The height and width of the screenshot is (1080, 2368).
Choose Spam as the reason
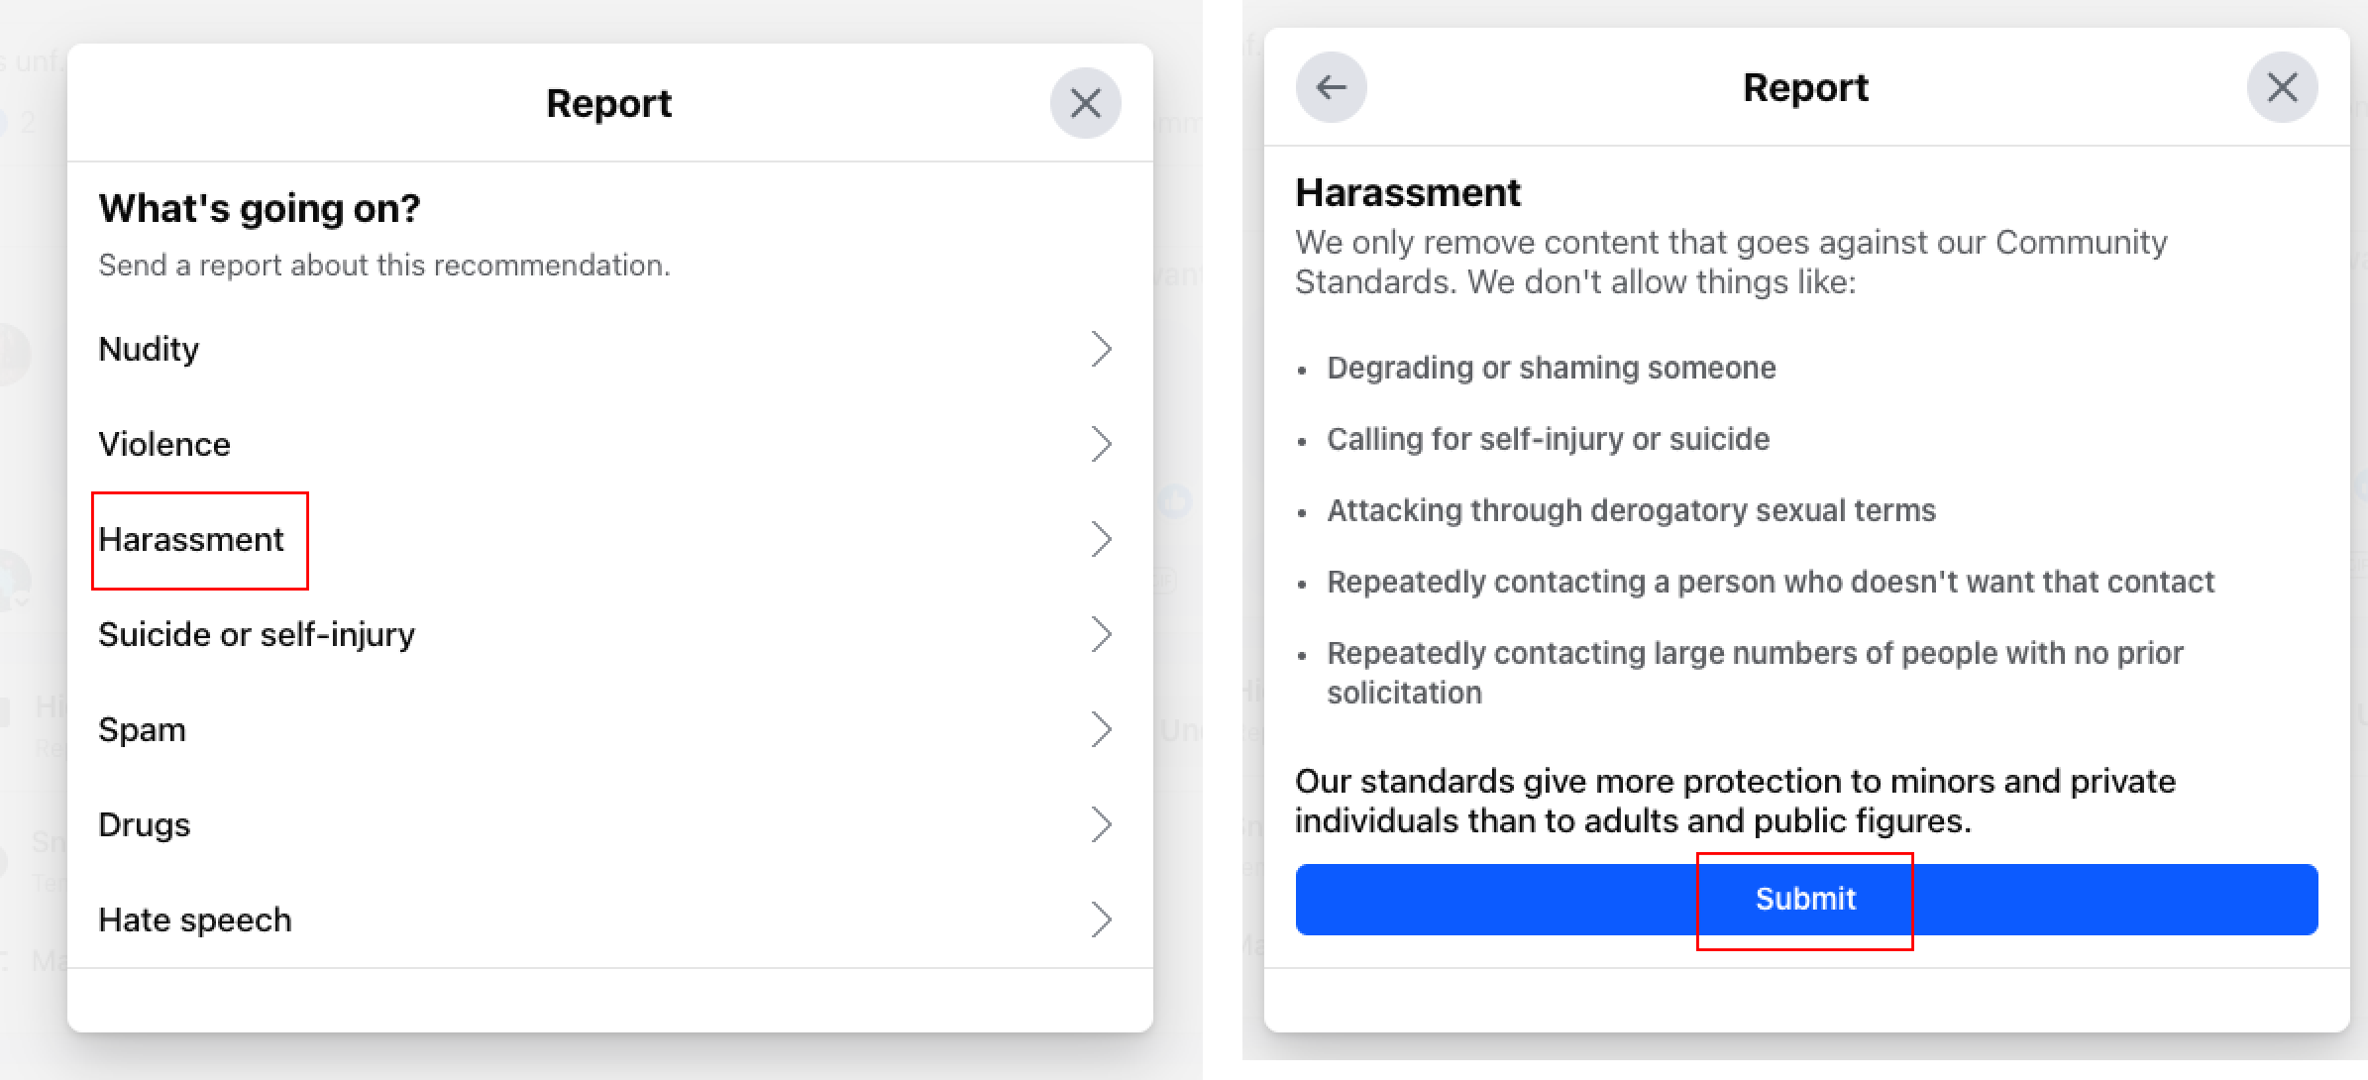[x=609, y=729]
